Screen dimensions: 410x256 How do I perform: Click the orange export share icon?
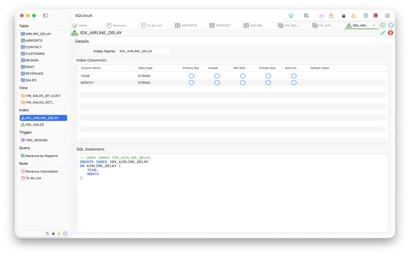click(331, 16)
